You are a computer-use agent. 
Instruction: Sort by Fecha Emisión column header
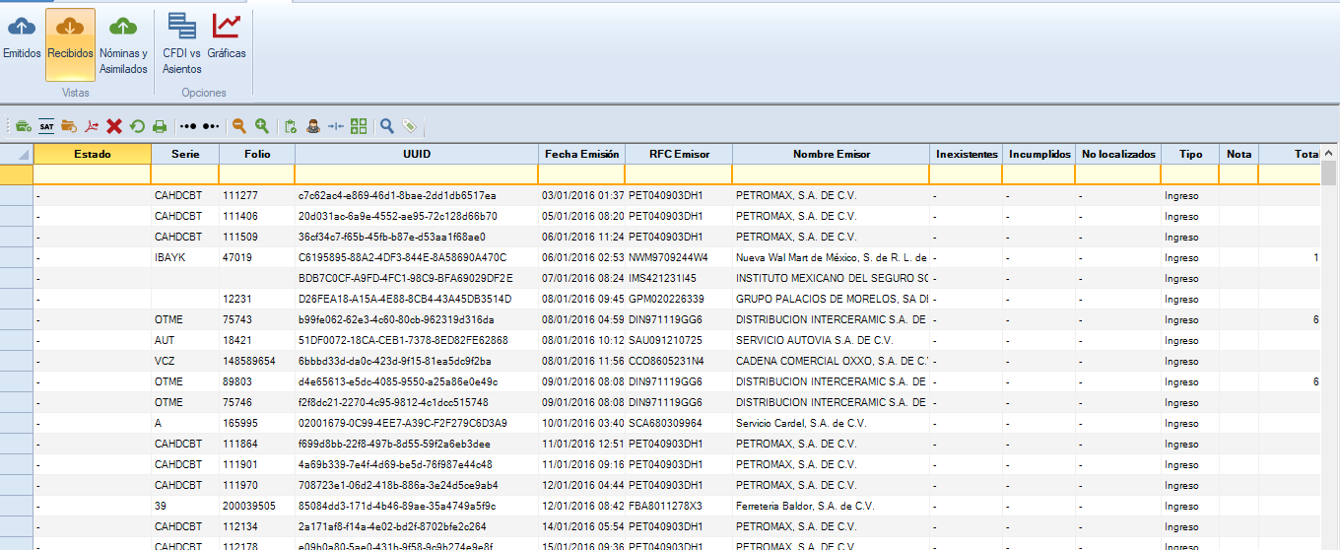580,154
